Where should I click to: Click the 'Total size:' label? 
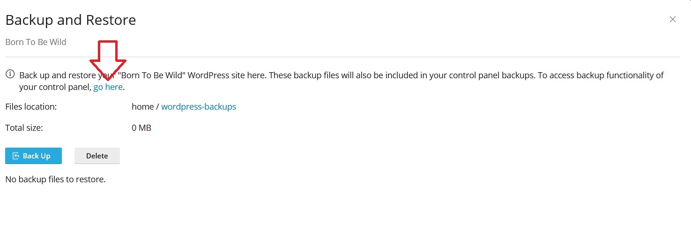[x=24, y=127]
